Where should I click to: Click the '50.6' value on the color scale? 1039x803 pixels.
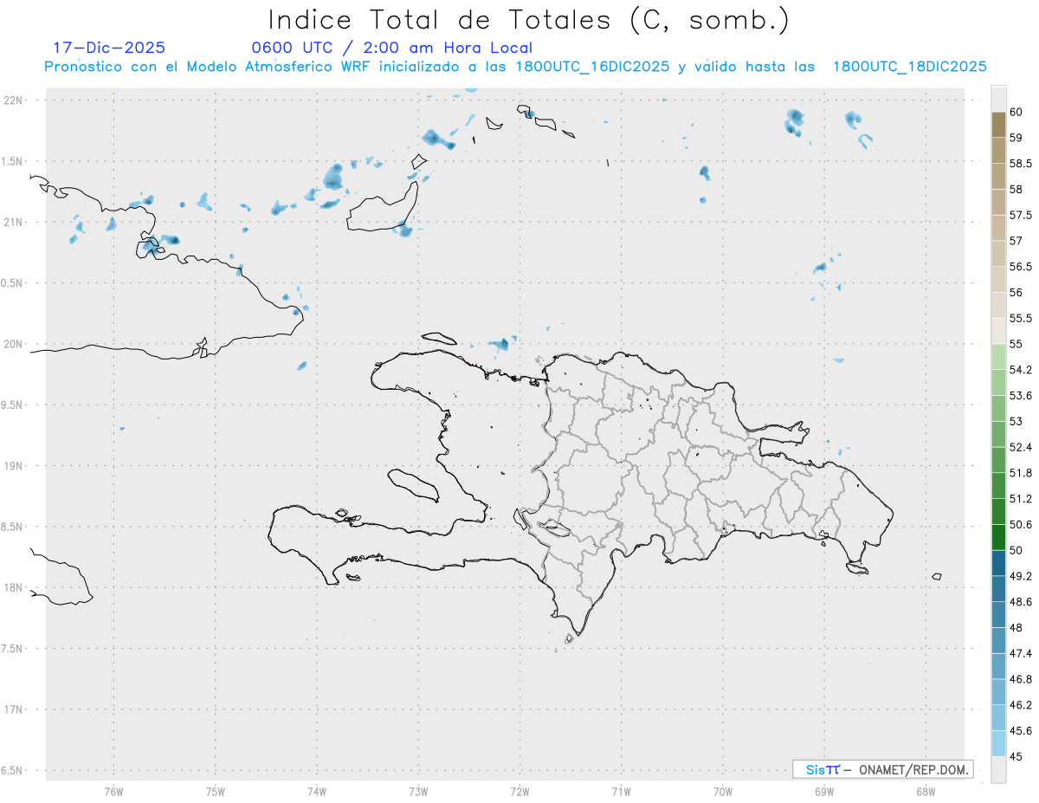point(1021,525)
